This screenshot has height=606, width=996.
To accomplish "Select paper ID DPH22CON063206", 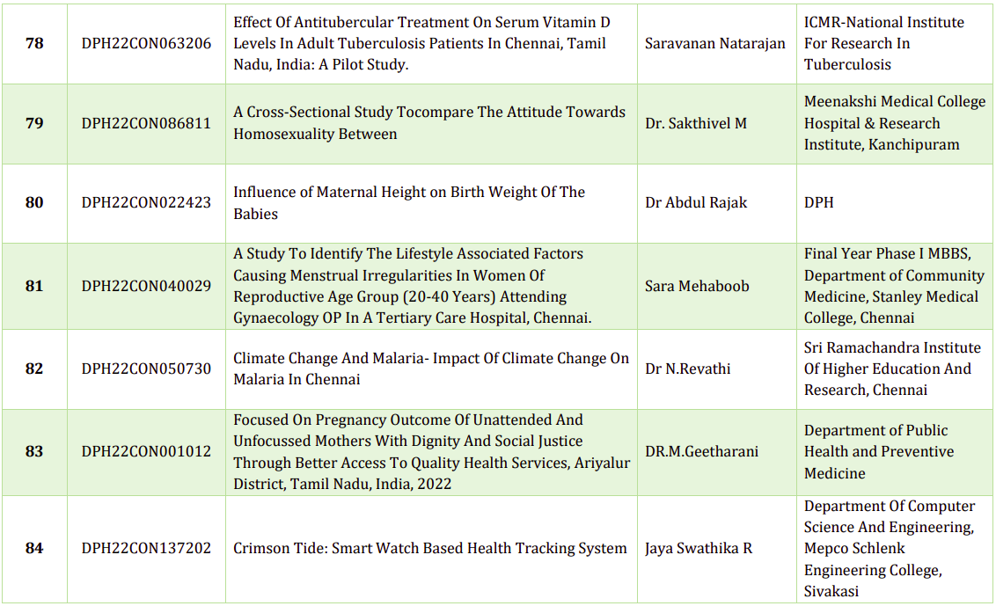I will point(146,43).
